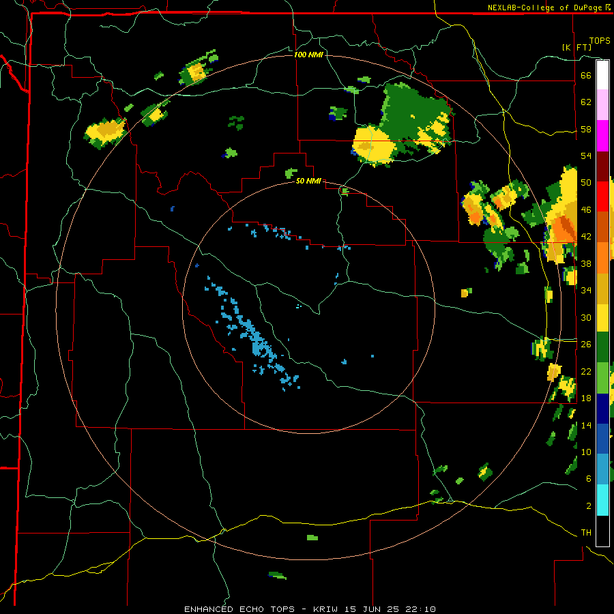The image size is (614, 614).
Task: Click the "34" legend value
Action: 586,291
